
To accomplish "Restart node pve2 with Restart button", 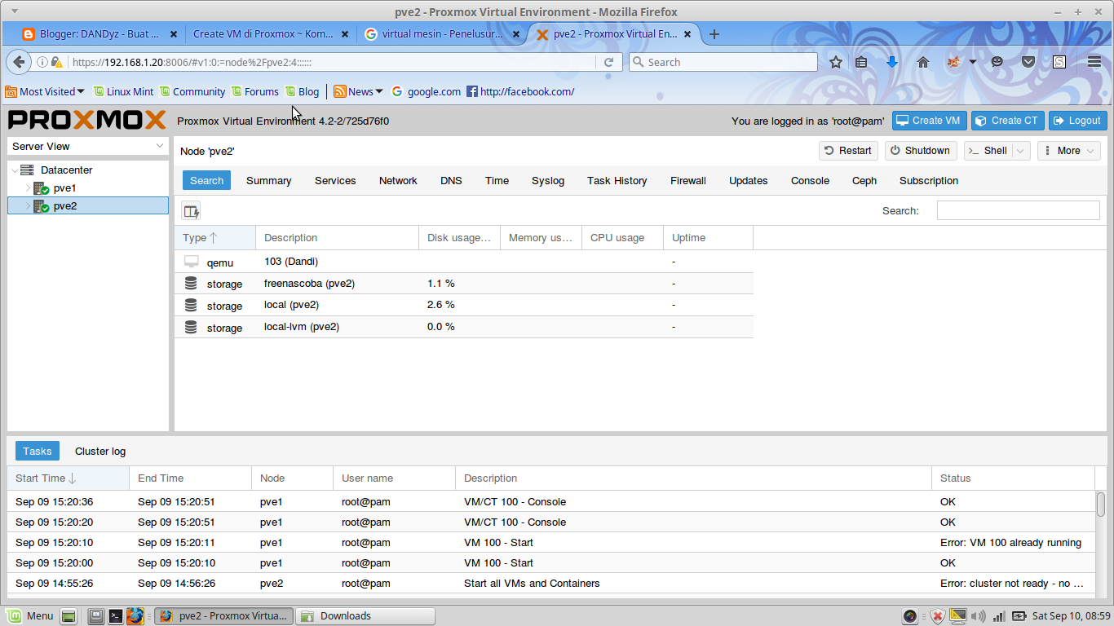I will [848, 151].
